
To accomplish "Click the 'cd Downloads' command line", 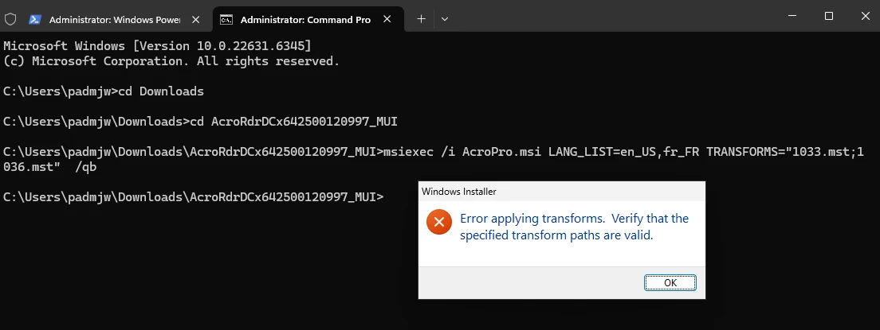I will pyautogui.click(x=104, y=91).
